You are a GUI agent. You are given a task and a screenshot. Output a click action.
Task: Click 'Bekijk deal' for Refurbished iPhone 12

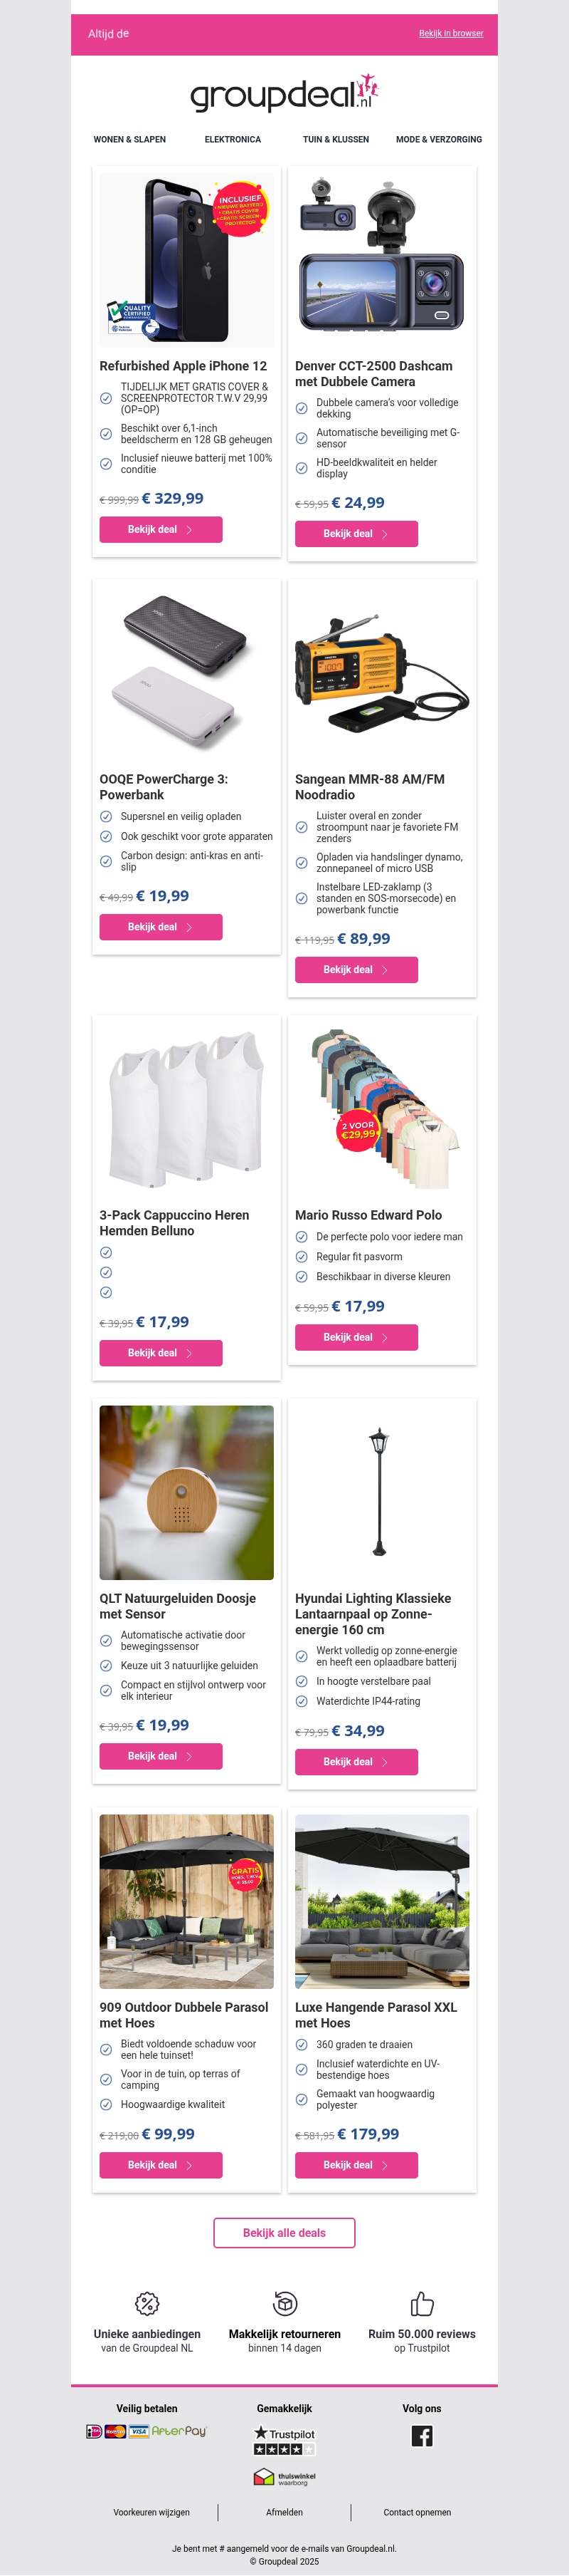tap(161, 529)
